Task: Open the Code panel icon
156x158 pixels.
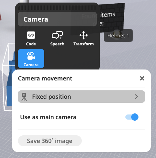Action: pos(31,35)
